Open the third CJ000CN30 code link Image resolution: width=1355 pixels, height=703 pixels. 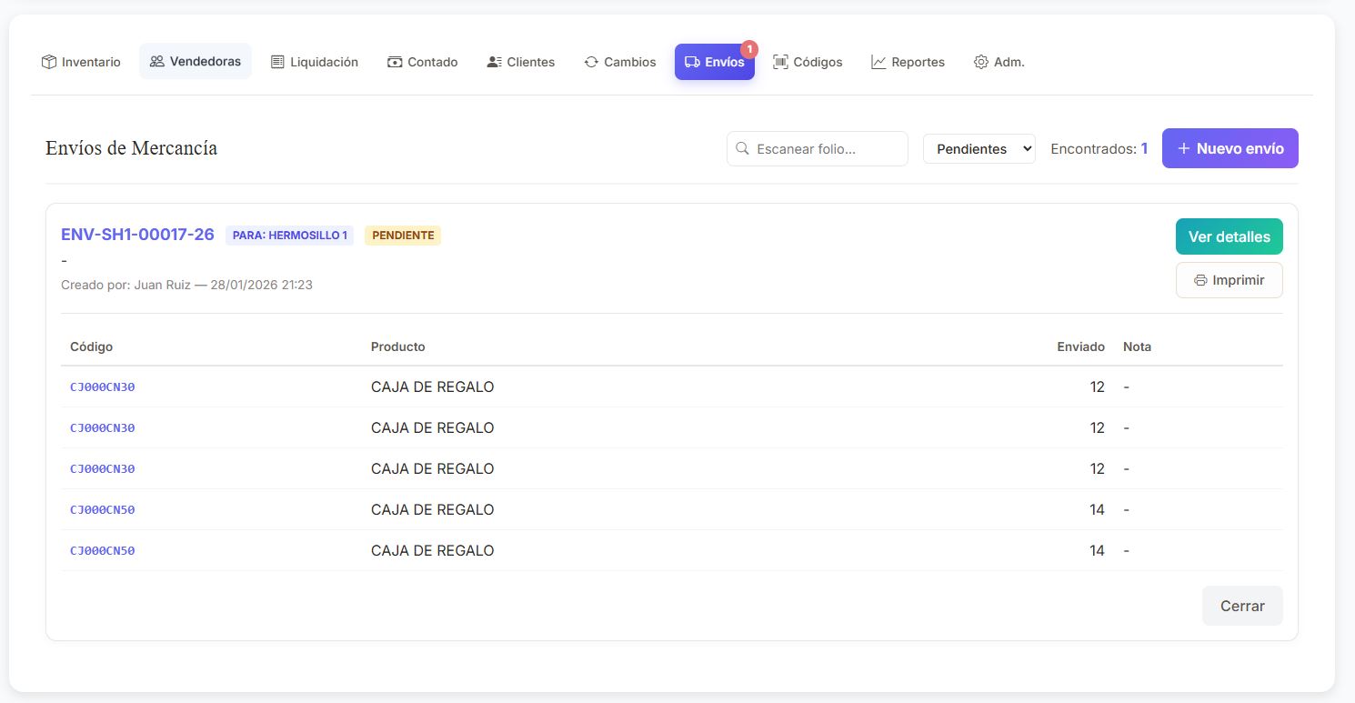[103, 468]
